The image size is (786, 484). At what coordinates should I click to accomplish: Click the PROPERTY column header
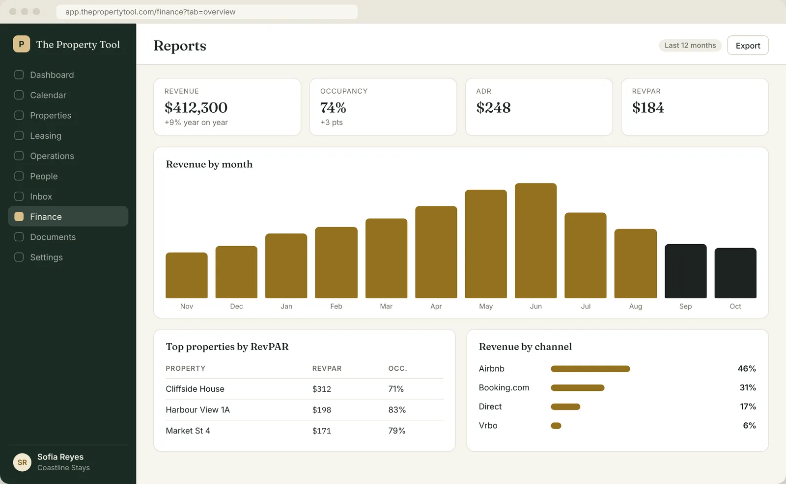(x=186, y=368)
